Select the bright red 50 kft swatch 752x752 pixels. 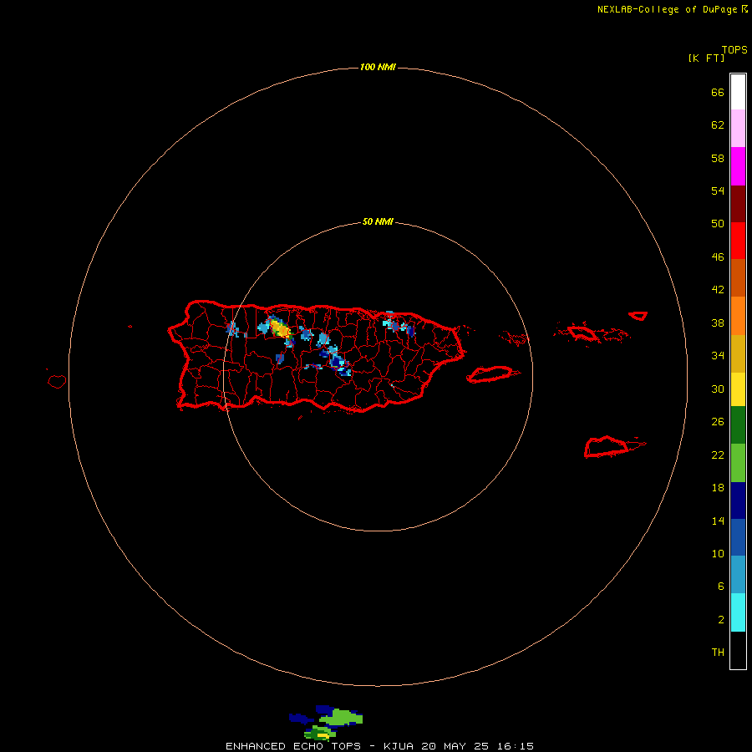point(738,241)
